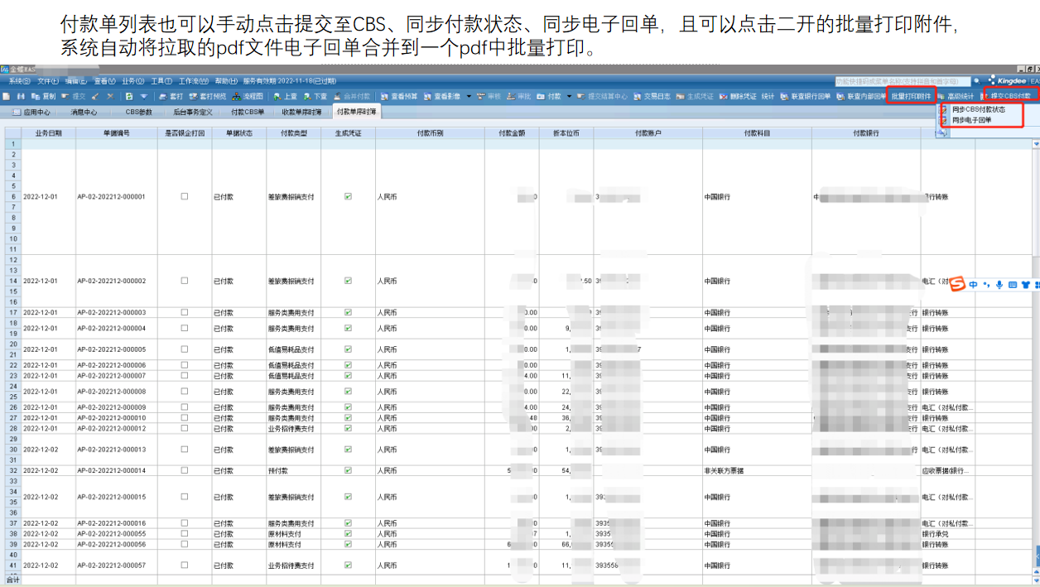Screen dimensions: 1040x587
Task: Click 查看影像 view image button
Action: [x=442, y=96]
